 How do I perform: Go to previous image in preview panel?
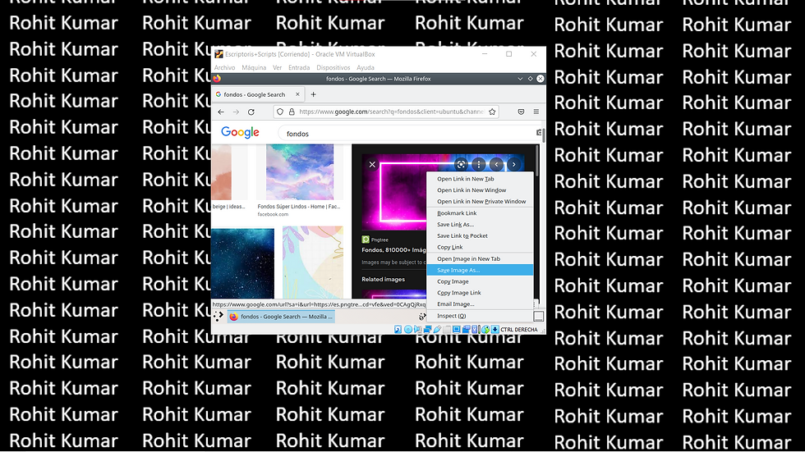[496, 165]
